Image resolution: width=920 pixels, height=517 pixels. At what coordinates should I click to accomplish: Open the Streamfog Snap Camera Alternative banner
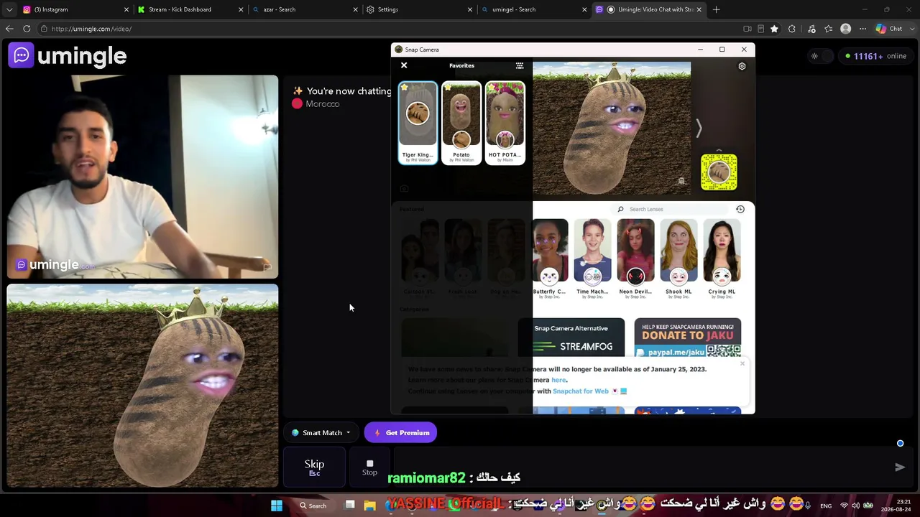[x=571, y=337]
